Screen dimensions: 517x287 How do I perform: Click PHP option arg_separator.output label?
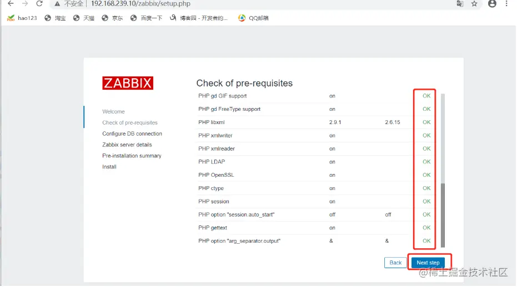point(239,241)
